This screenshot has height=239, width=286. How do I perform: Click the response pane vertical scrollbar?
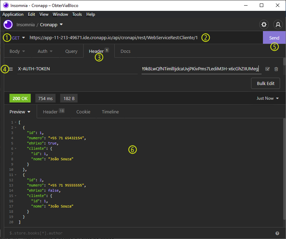point(284,169)
